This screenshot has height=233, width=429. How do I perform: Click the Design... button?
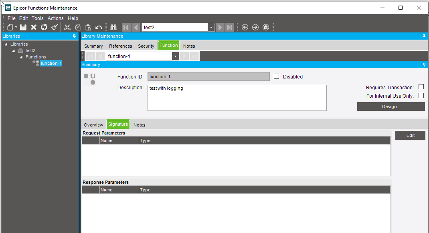click(x=391, y=106)
